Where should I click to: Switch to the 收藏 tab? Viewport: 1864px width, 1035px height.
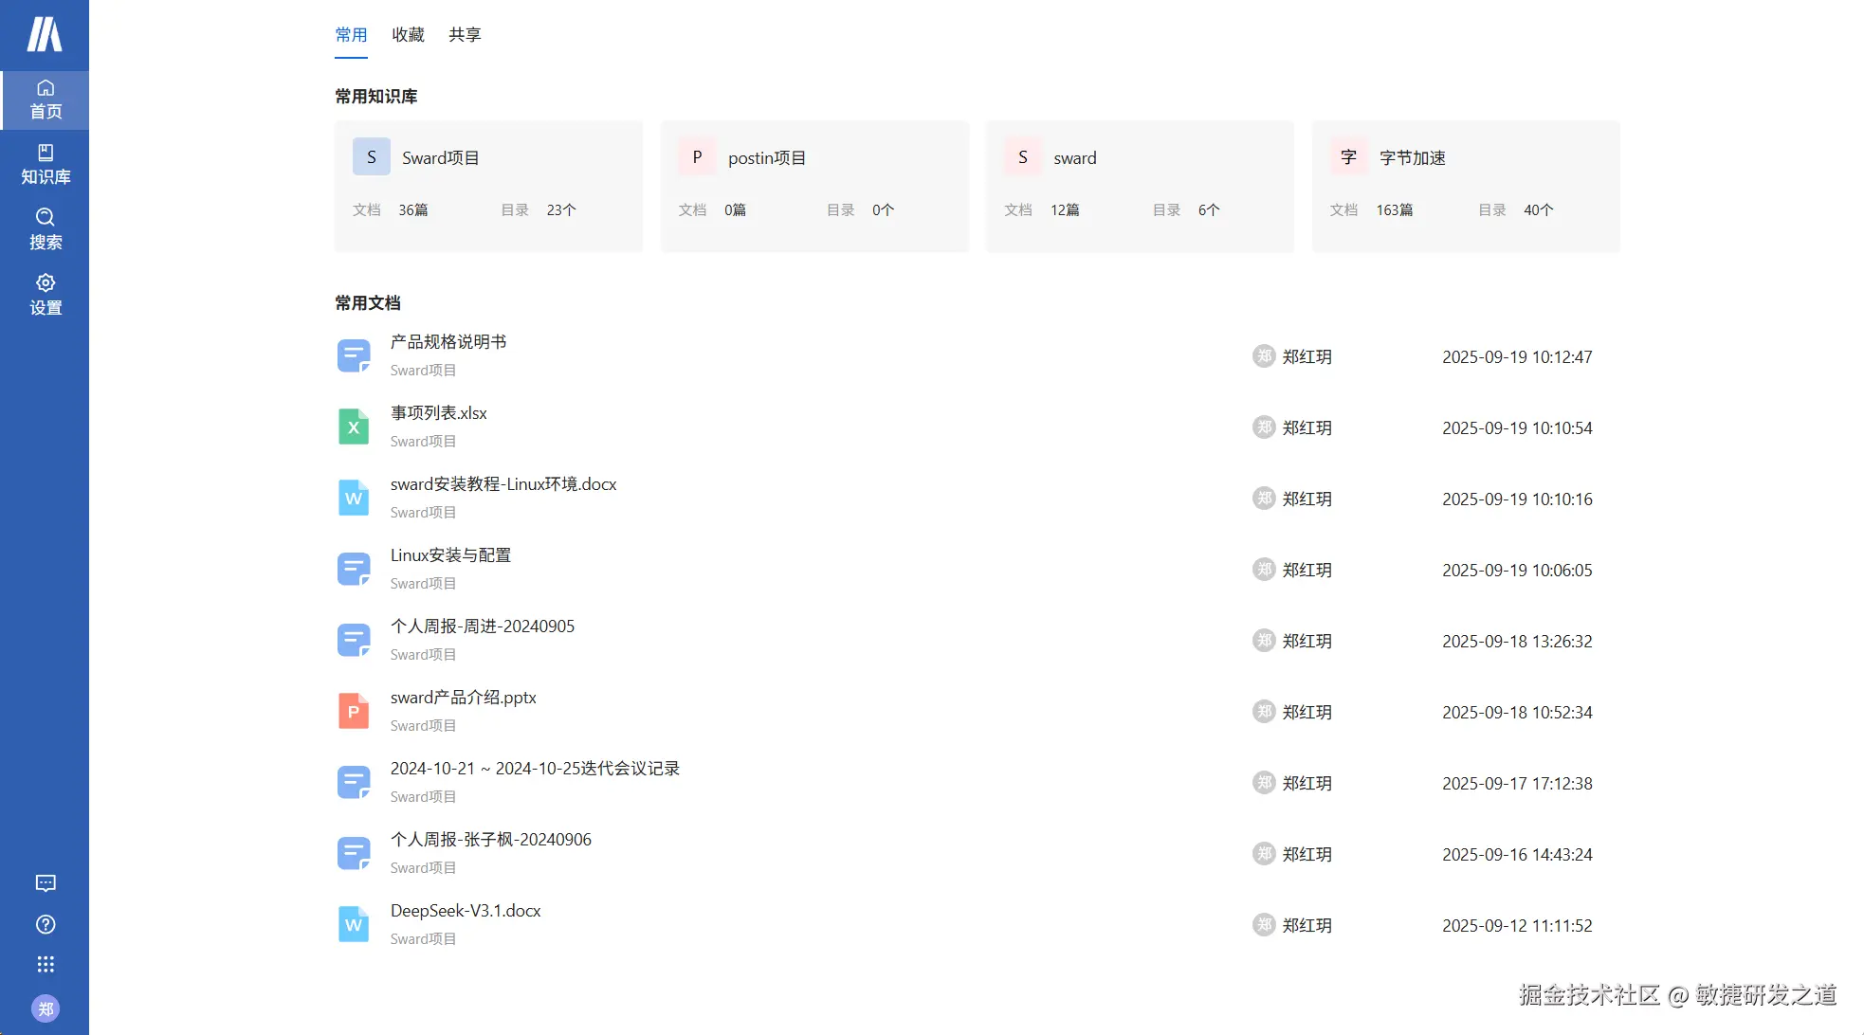point(408,35)
